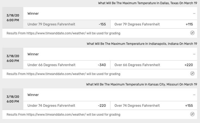Click the Winner label in the Kansas City market
This screenshot has width=200, height=123.
point(33,95)
